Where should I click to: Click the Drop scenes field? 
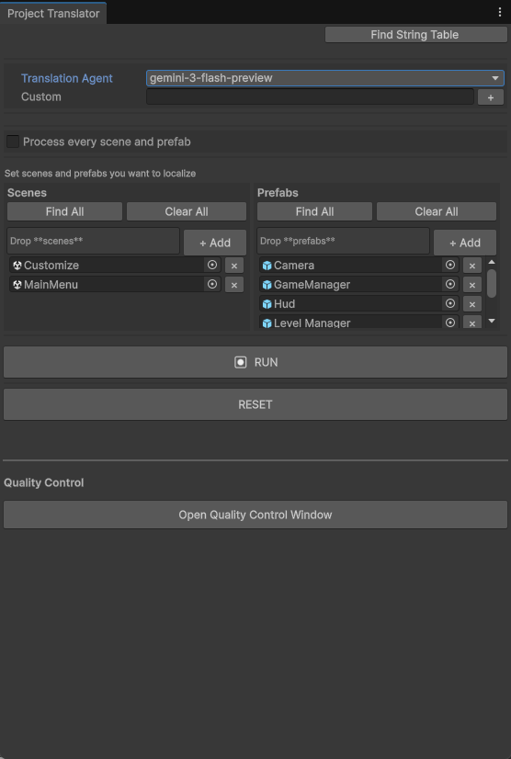[x=93, y=241]
